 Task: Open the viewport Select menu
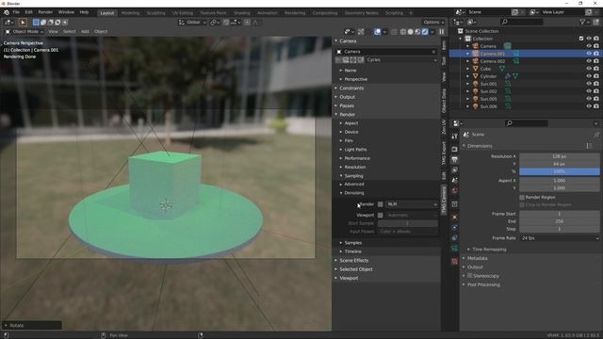click(69, 31)
